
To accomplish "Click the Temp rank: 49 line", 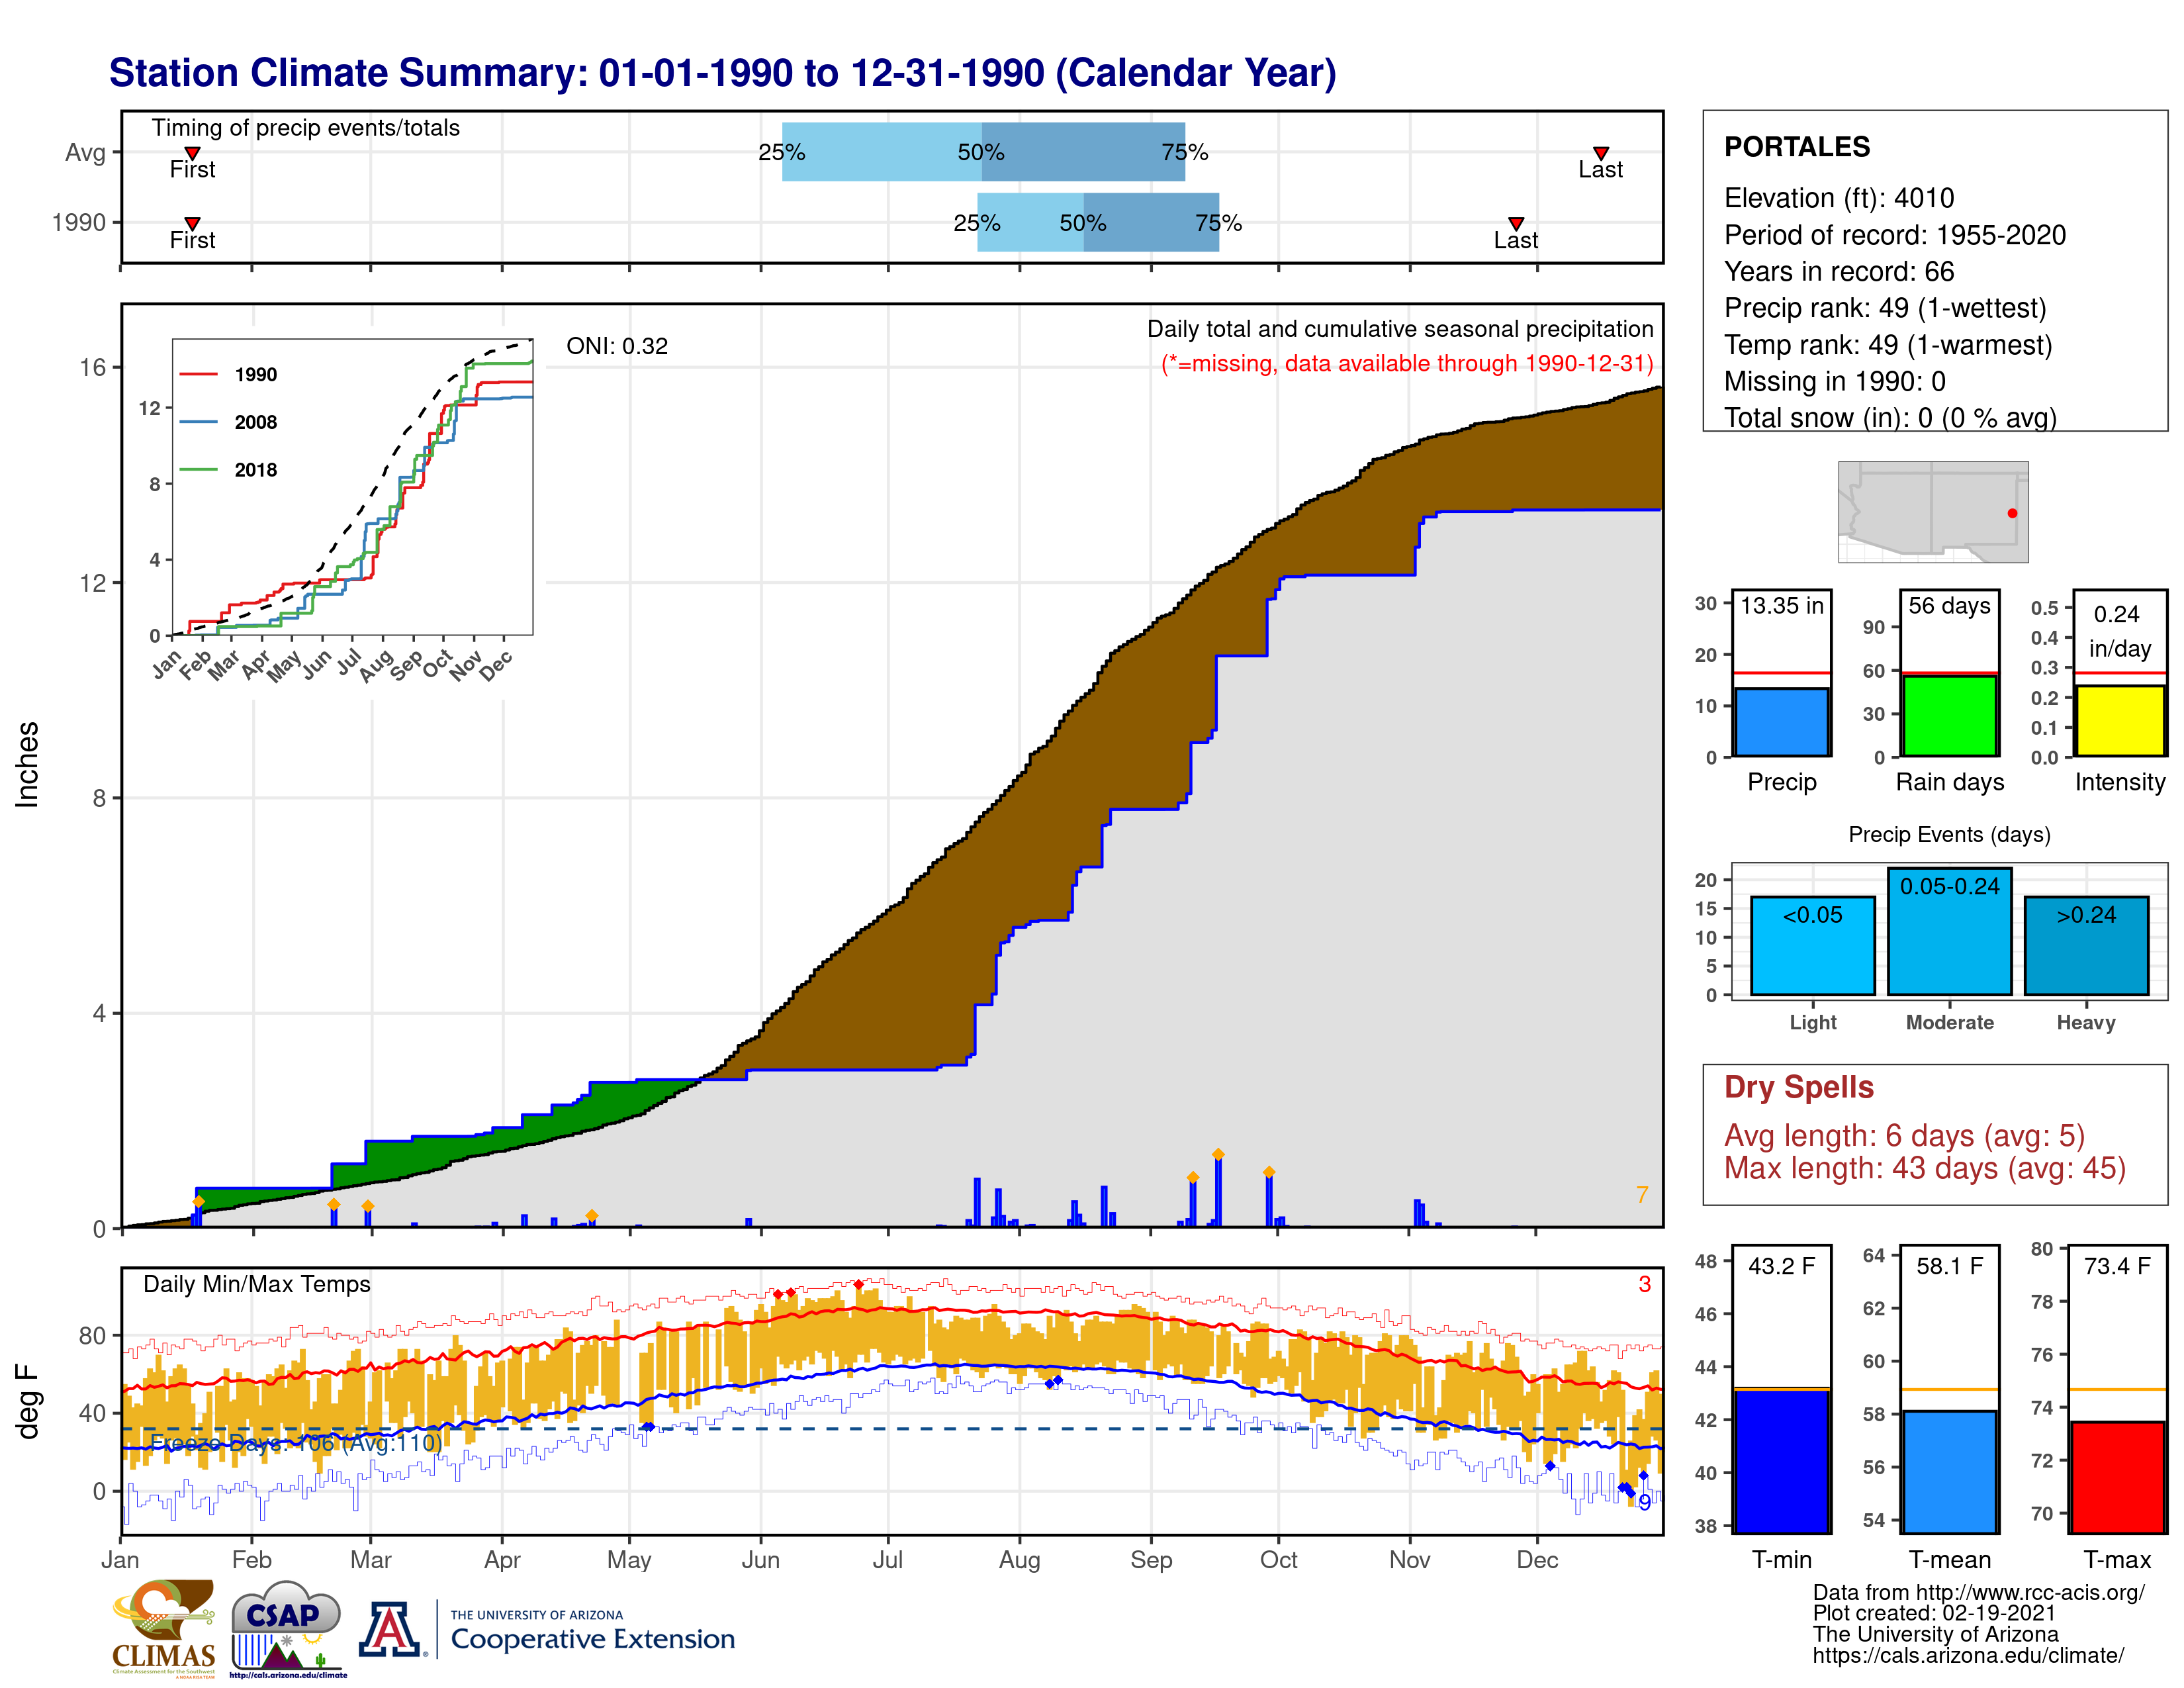I will click(1888, 345).
